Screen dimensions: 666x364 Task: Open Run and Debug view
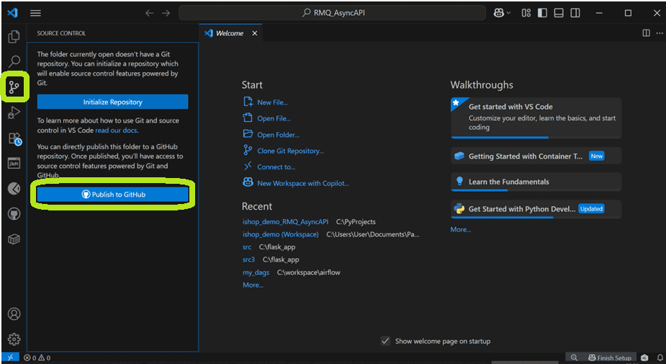coord(14,113)
